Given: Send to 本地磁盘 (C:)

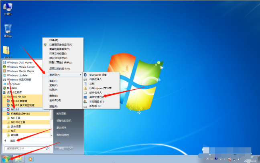Looking at the screenshot, I should [x=101, y=101].
